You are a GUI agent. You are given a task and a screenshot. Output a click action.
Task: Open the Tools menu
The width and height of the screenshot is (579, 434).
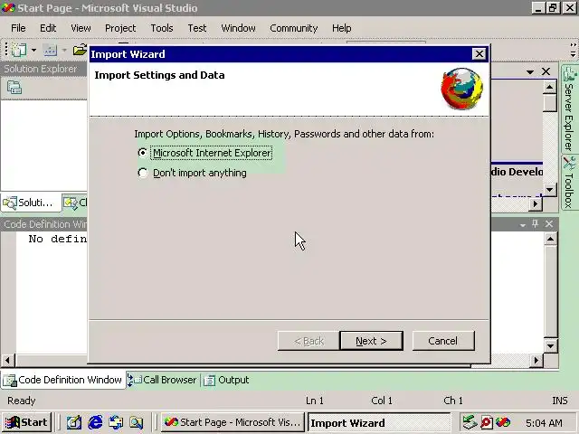point(162,28)
